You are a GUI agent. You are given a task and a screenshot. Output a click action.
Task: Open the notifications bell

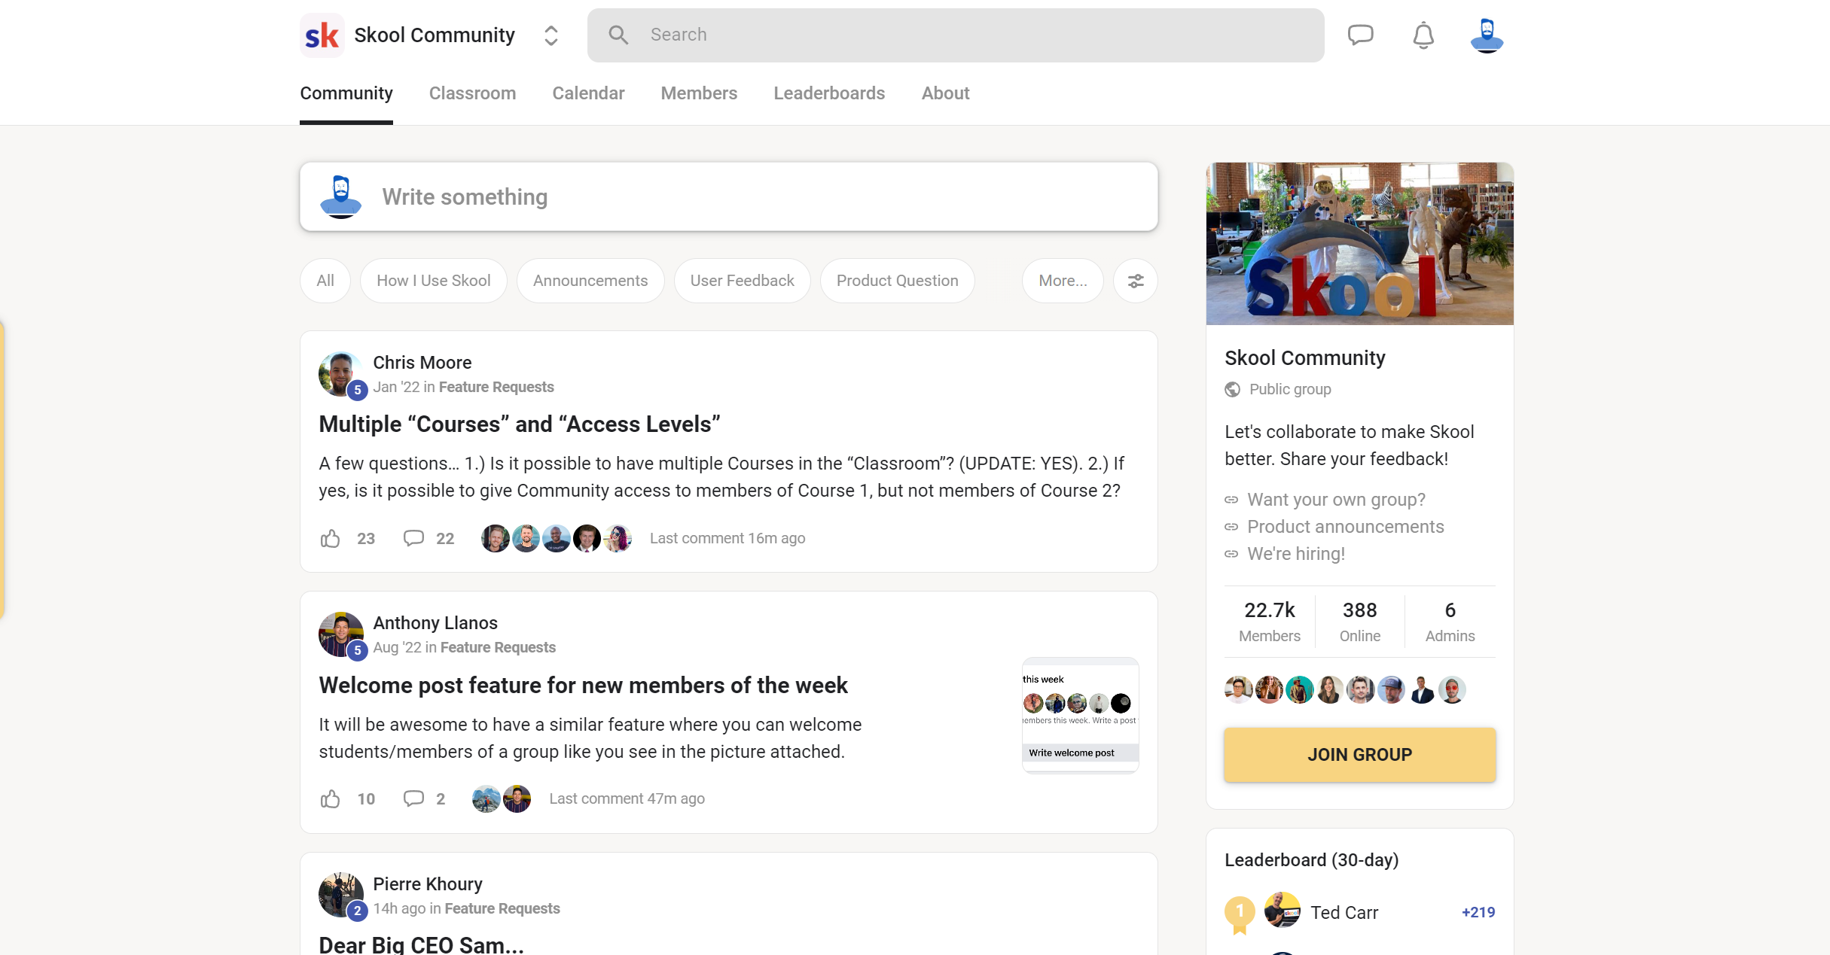(1423, 35)
